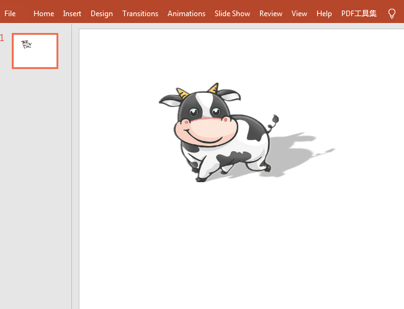Open the Help tab

(324, 14)
